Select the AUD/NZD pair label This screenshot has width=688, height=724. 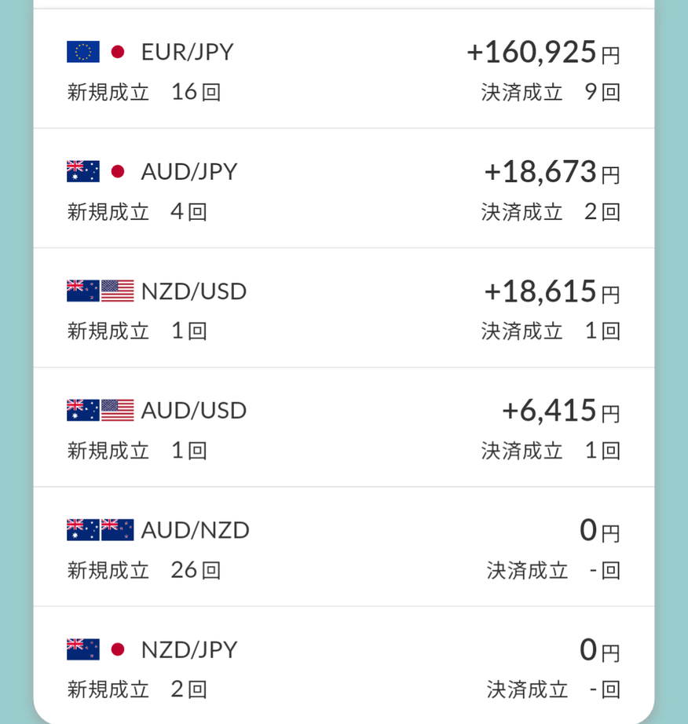(x=196, y=530)
